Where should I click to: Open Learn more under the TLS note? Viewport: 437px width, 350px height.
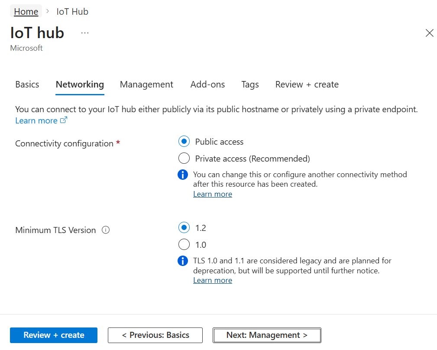click(x=212, y=280)
